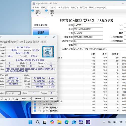Click the Intel Core i7 logo in CPU-Z
This screenshot has height=126, width=126.
point(48,52)
